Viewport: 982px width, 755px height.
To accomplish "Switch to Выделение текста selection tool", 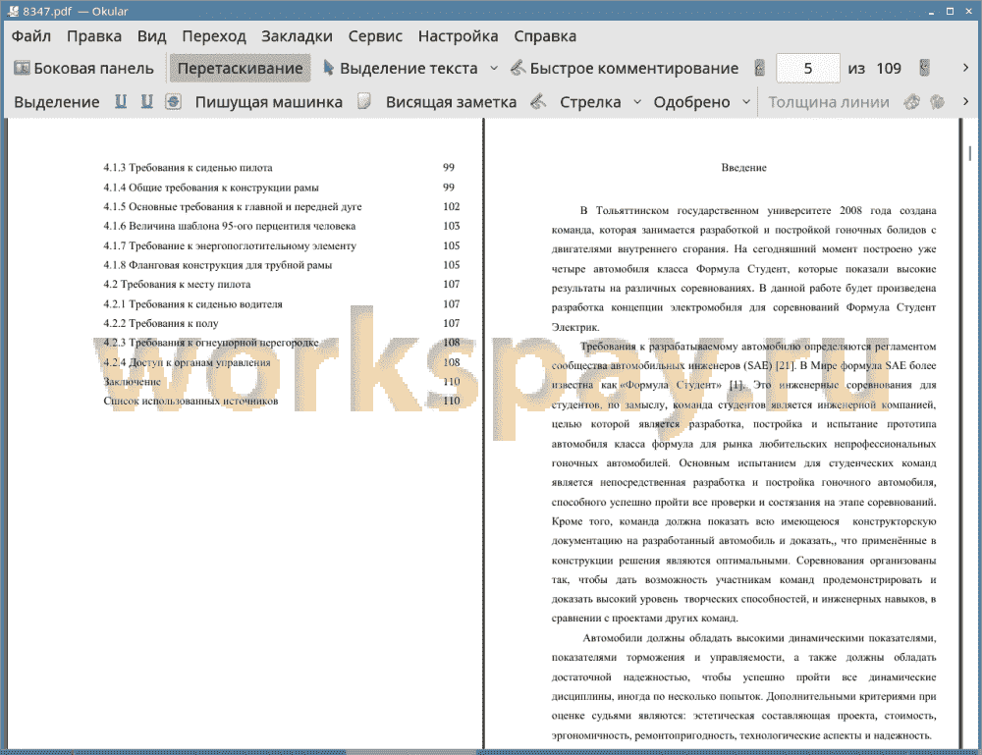I will coord(401,69).
